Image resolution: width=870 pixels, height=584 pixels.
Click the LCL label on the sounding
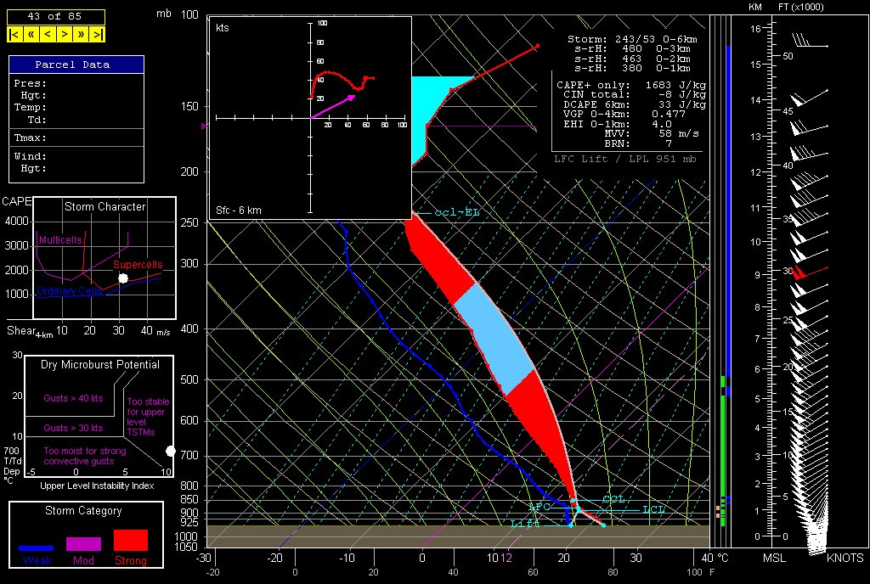pyautogui.click(x=652, y=509)
